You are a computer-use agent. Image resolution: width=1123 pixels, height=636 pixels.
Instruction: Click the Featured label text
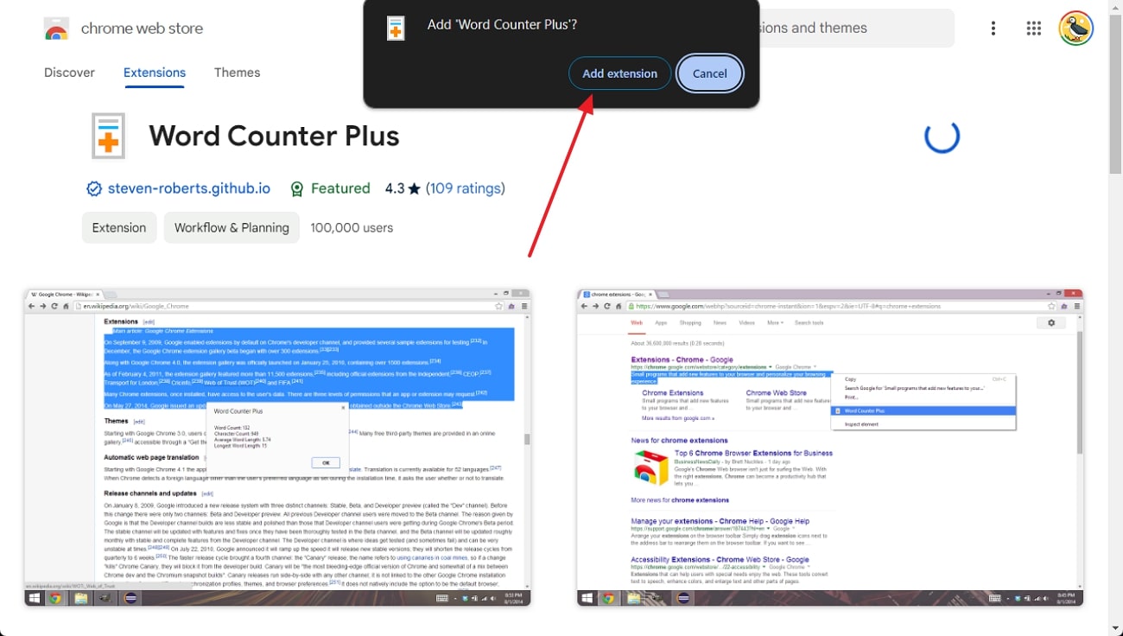[x=340, y=188]
